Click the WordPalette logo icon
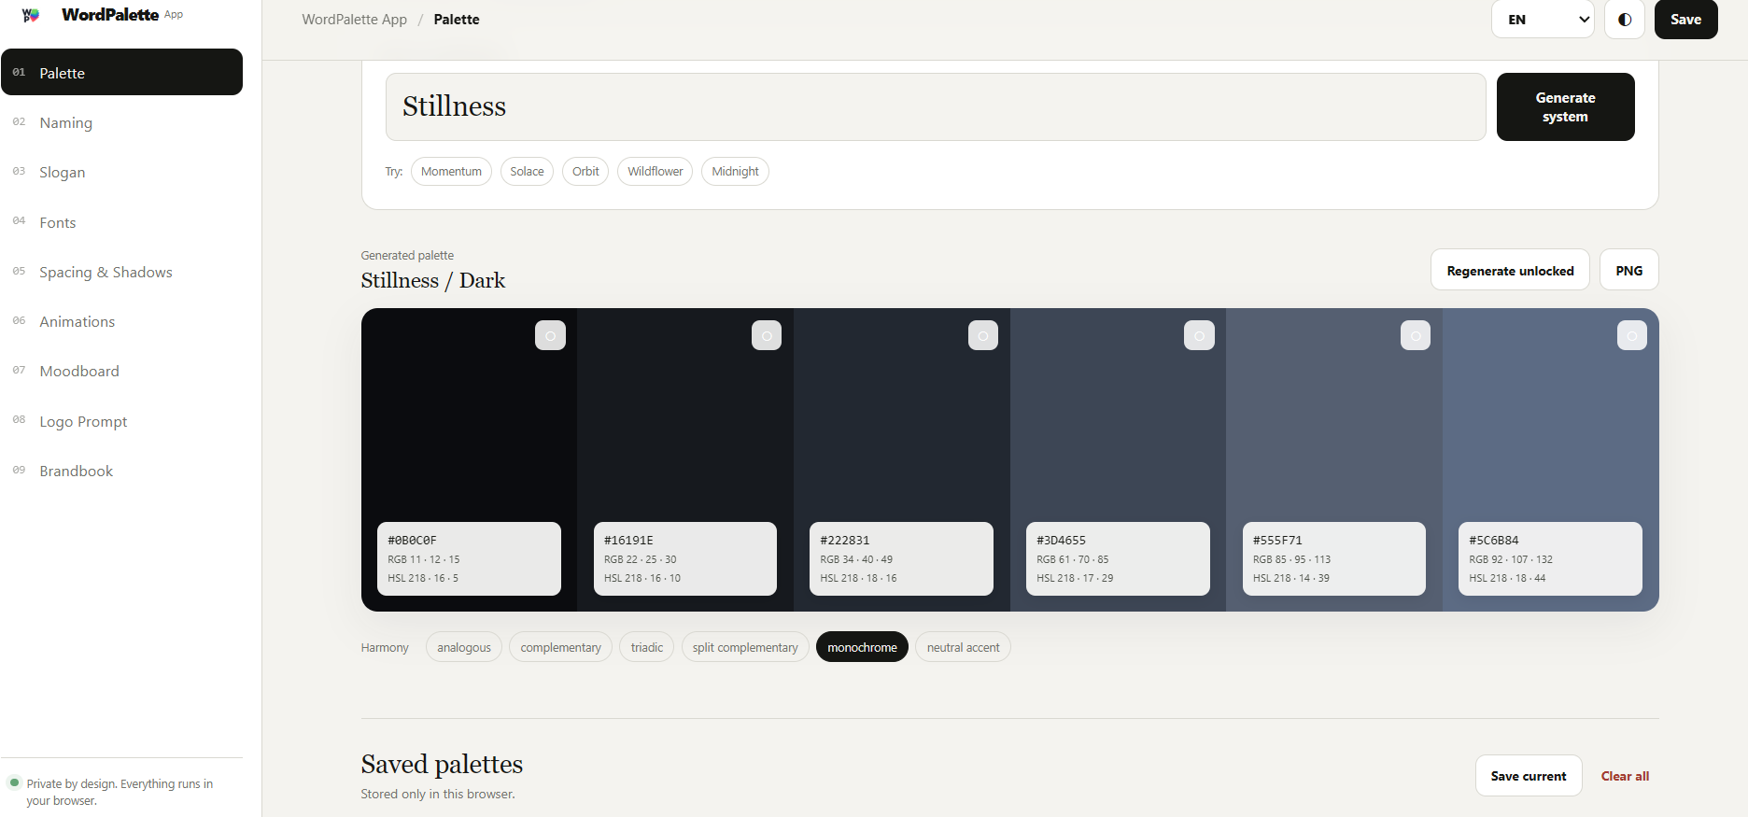The image size is (1748, 817). click(31, 15)
